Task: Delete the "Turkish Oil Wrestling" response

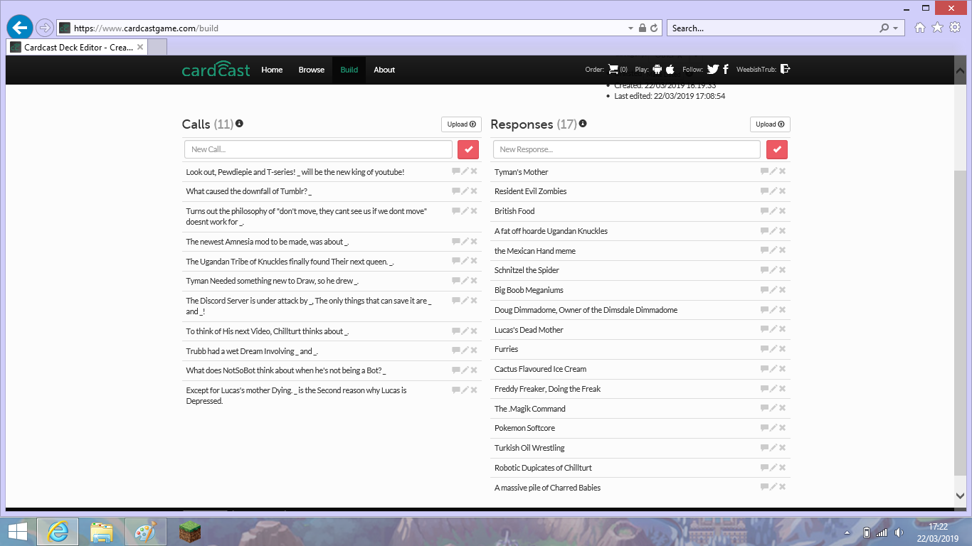Action: click(x=782, y=447)
